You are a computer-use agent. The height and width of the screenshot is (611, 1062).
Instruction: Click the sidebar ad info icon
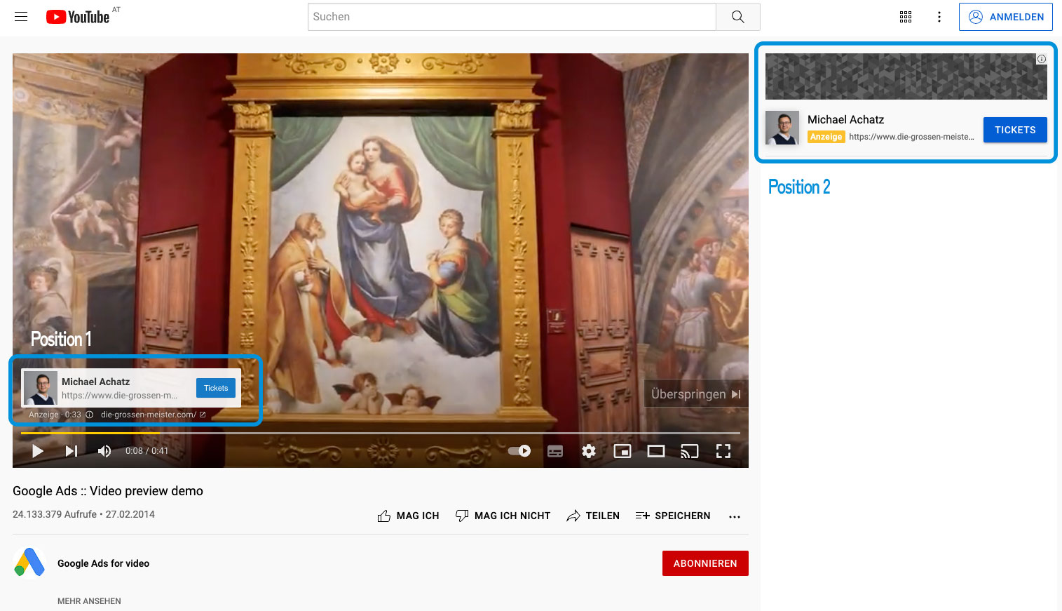coord(1042,59)
